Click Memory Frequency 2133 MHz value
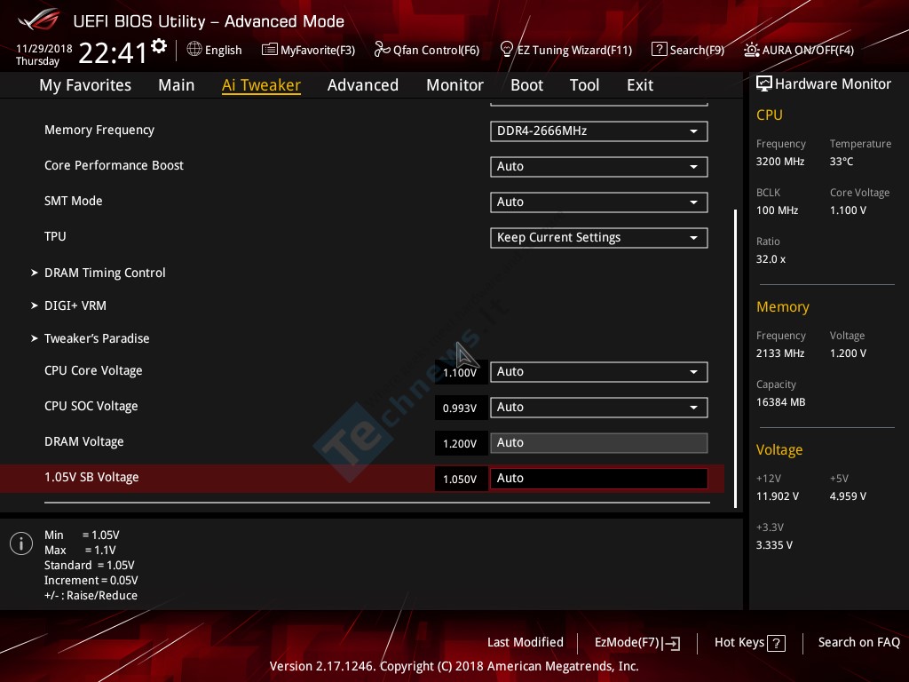 pos(780,353)
